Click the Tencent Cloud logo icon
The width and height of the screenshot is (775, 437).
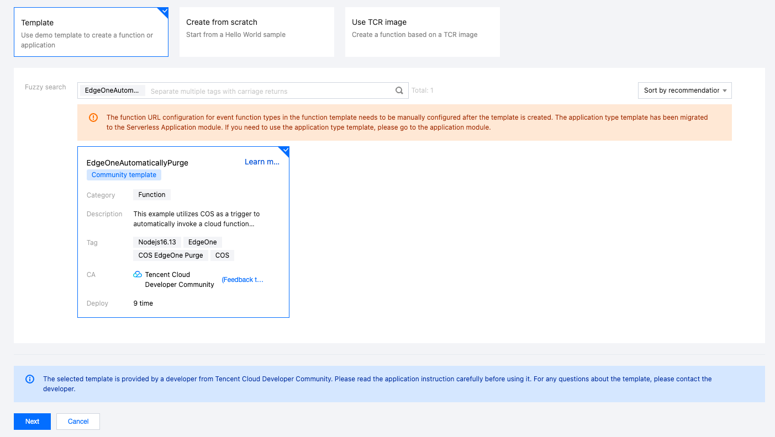click(x=138, y=274)
